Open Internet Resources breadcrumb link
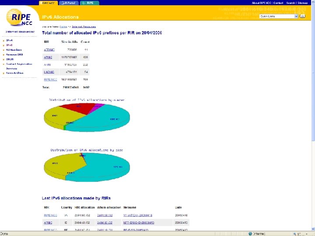The image size is (315, 236). point(84,27)
